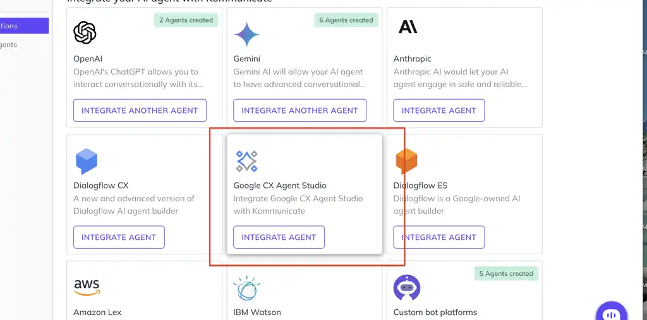Integrate another agent under Gemini

(x=300, y=110)
